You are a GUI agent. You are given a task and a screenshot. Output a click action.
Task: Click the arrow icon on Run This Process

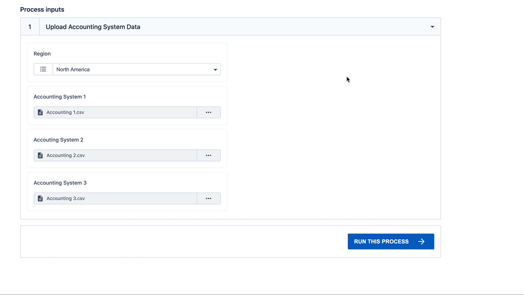pyautogui.click(x=421, y=242)
